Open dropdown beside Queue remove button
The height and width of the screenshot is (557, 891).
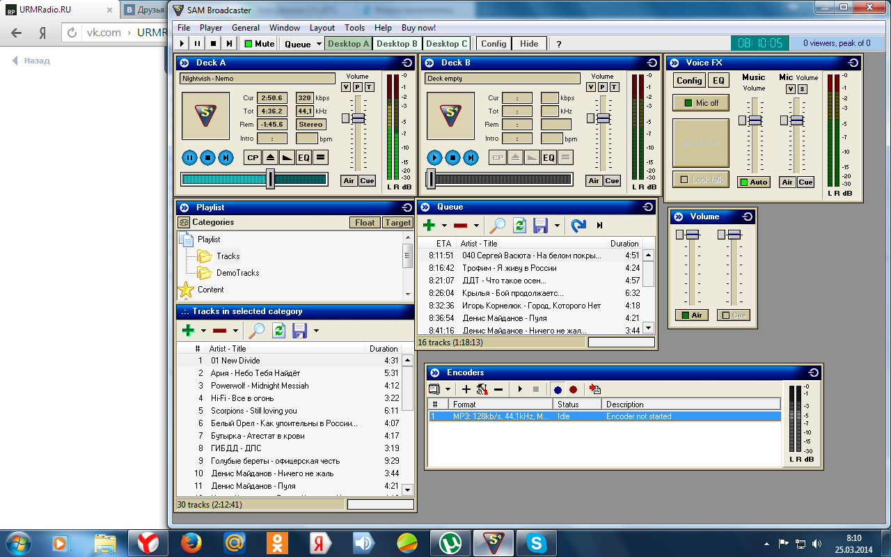click(476, 226)
